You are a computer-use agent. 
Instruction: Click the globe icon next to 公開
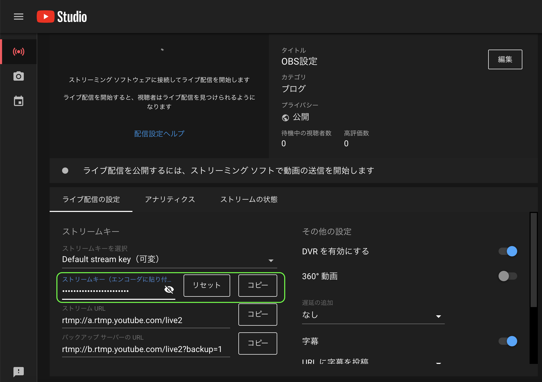click(285, 118)
